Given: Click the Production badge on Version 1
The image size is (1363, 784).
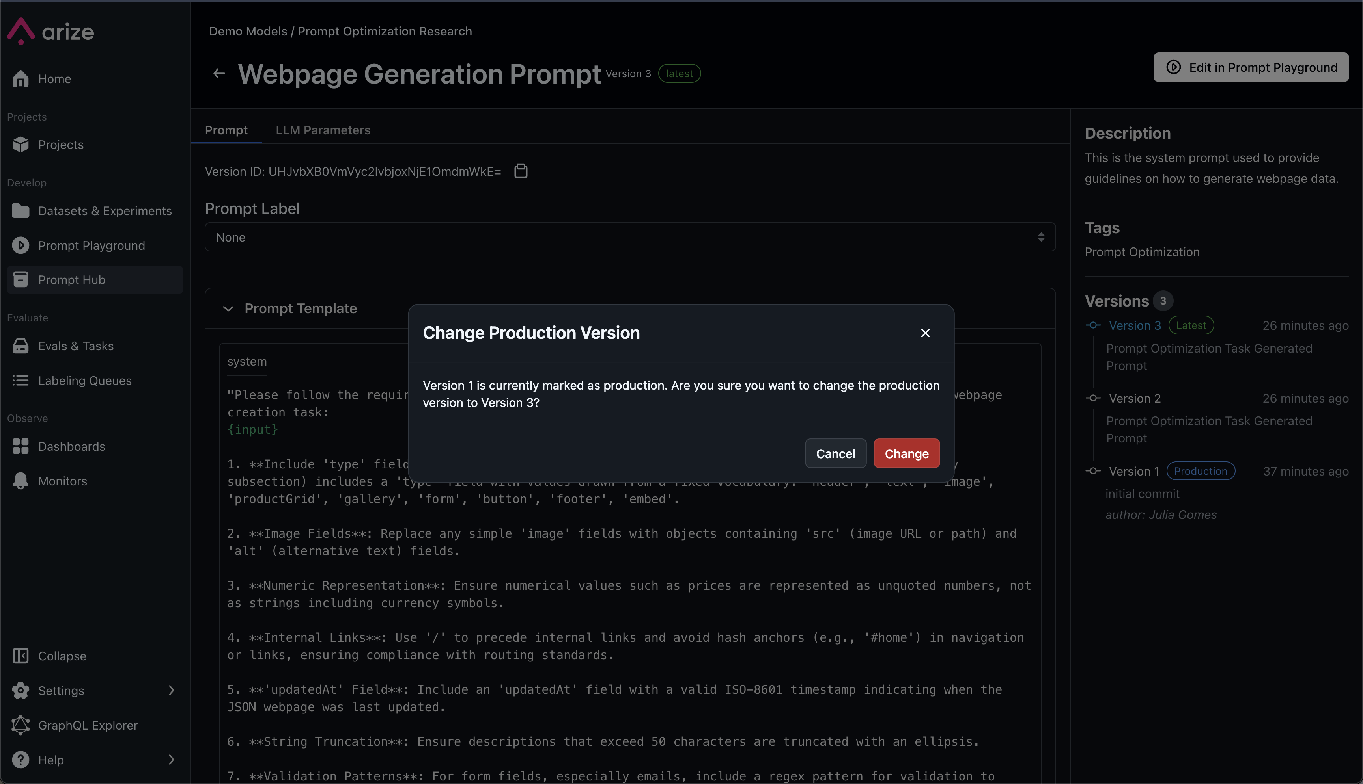Looking at the screenshot, I should click(x=1200, y=471).
